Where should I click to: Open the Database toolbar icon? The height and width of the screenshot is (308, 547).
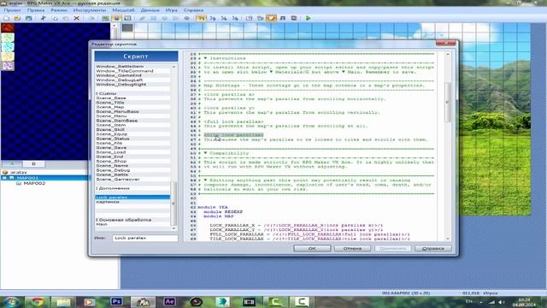[x=249, y=18]
